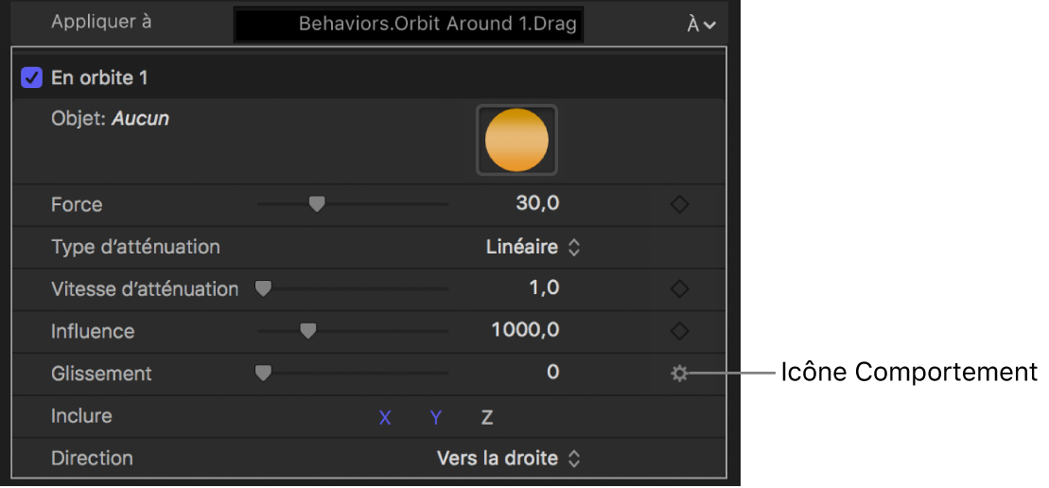
Task: Click the Force value 30,0
Action: [537, 203]
